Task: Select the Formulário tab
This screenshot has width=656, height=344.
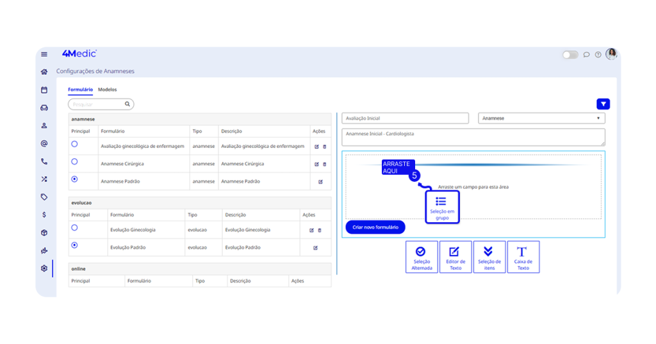Action: pos(80,90)
